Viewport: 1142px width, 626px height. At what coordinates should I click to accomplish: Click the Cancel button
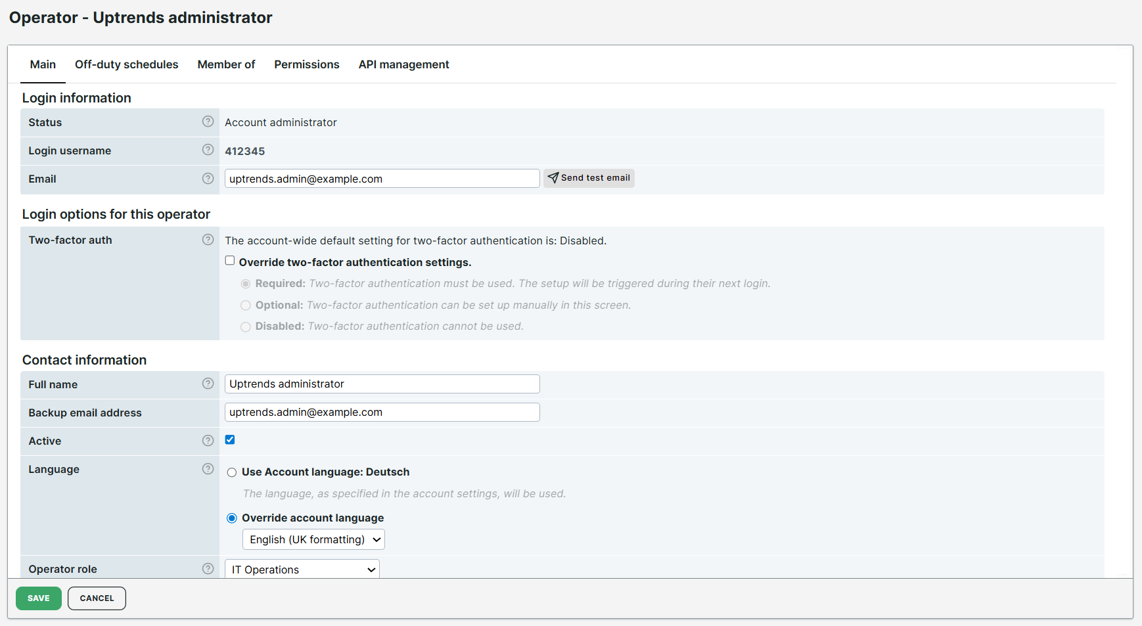[x=97, y=598]
